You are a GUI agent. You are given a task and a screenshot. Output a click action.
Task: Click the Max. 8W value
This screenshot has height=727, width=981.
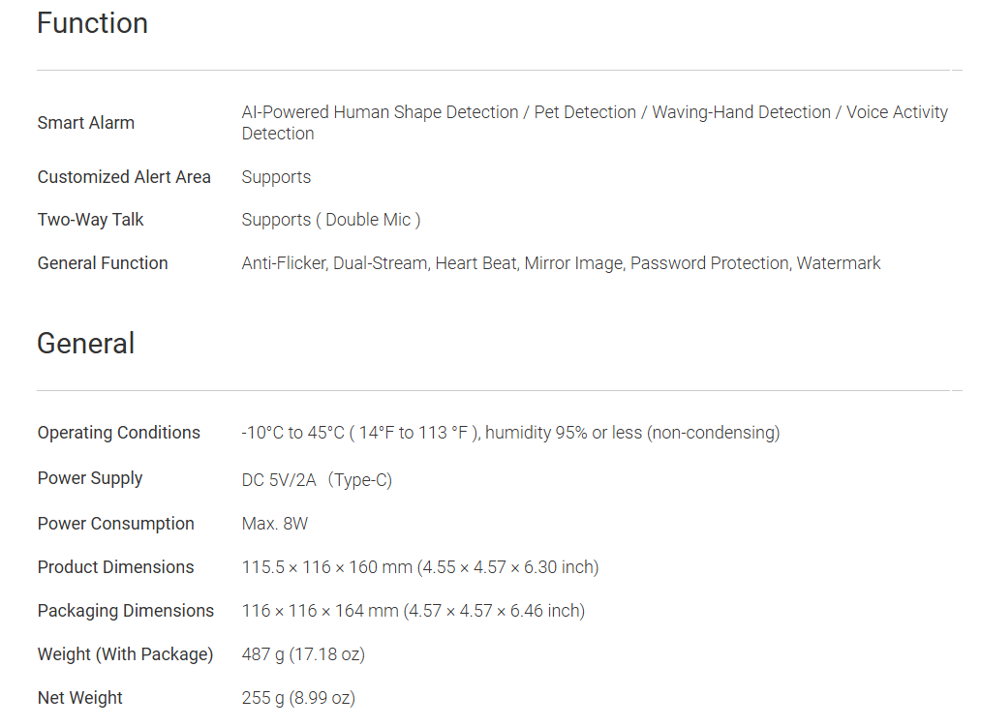coord(275,524)
